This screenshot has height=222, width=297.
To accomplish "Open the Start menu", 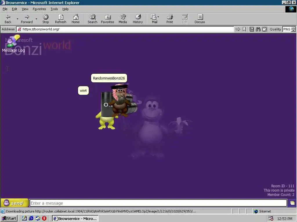I will [9, 219].
